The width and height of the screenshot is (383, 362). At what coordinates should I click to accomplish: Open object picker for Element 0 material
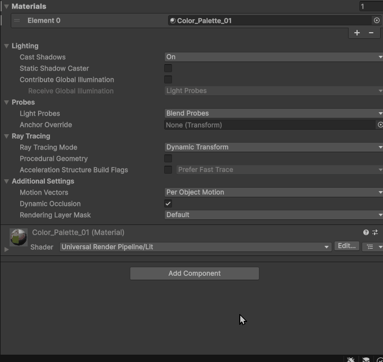(x=377, y=20)
